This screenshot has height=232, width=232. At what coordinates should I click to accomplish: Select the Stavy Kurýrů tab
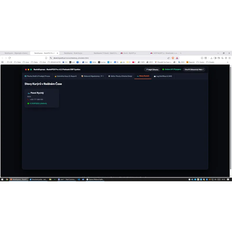(143, 76)
